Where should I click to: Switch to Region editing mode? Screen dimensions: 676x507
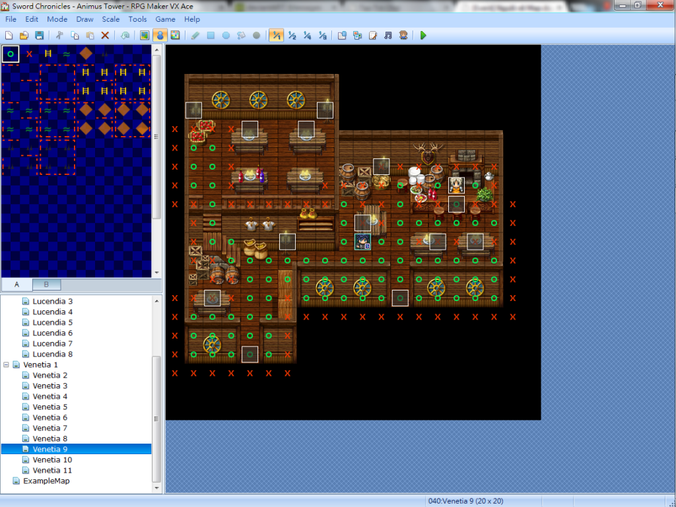175,36
